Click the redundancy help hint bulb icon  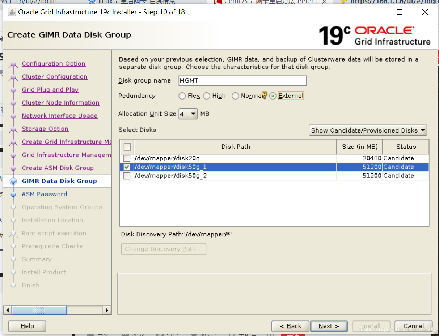tap(265, 95)
